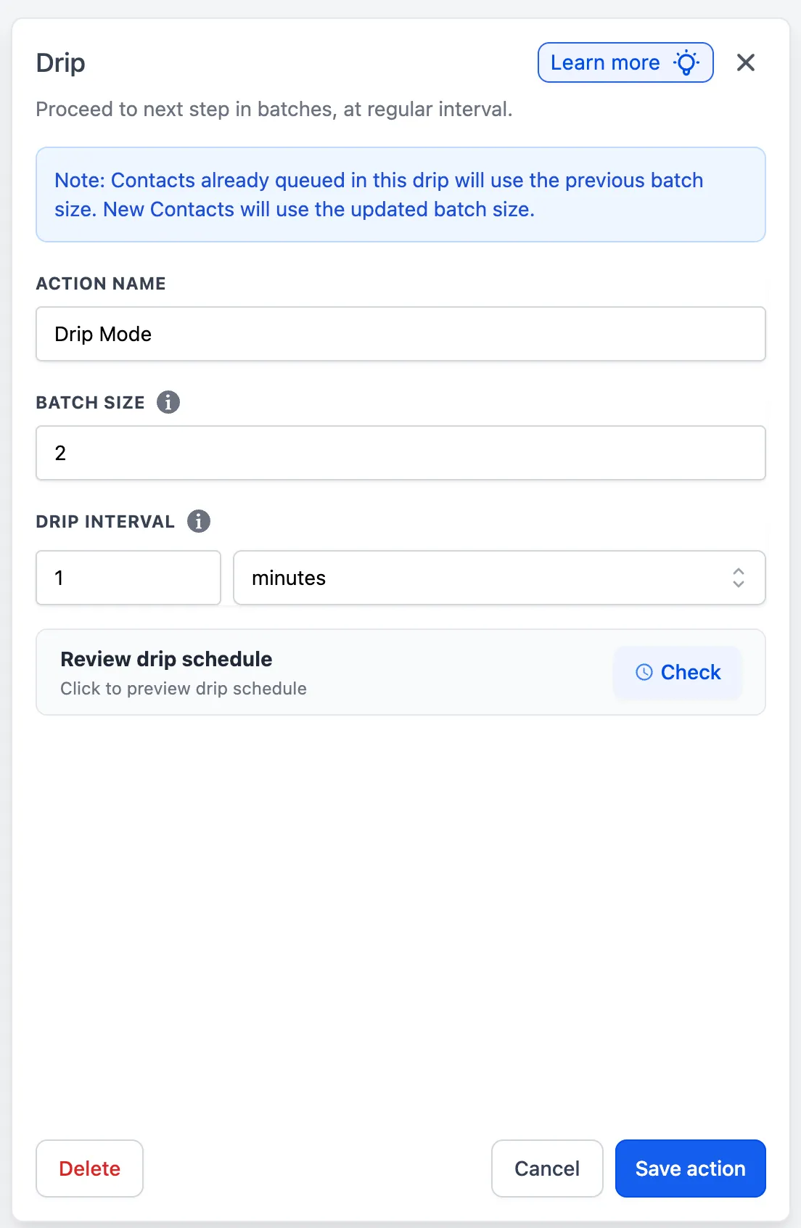Click the clock icon in the Check button
This screenshot has height=1228, width=801.
pos(644,672)
